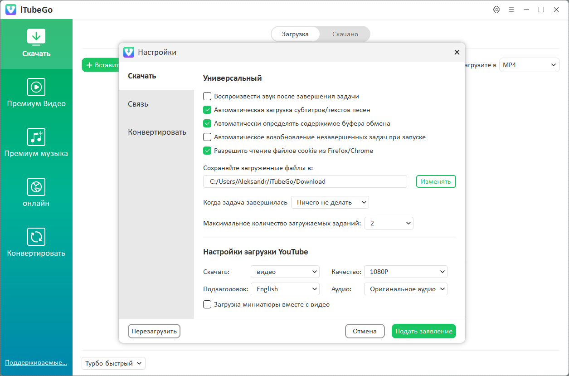
Task: Open the онлайн browser section
Action: [36, 194]
